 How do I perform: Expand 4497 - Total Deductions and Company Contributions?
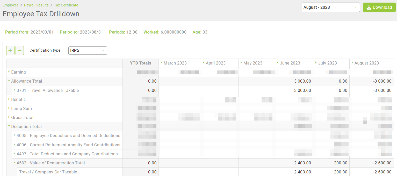[x=15, y=154]
